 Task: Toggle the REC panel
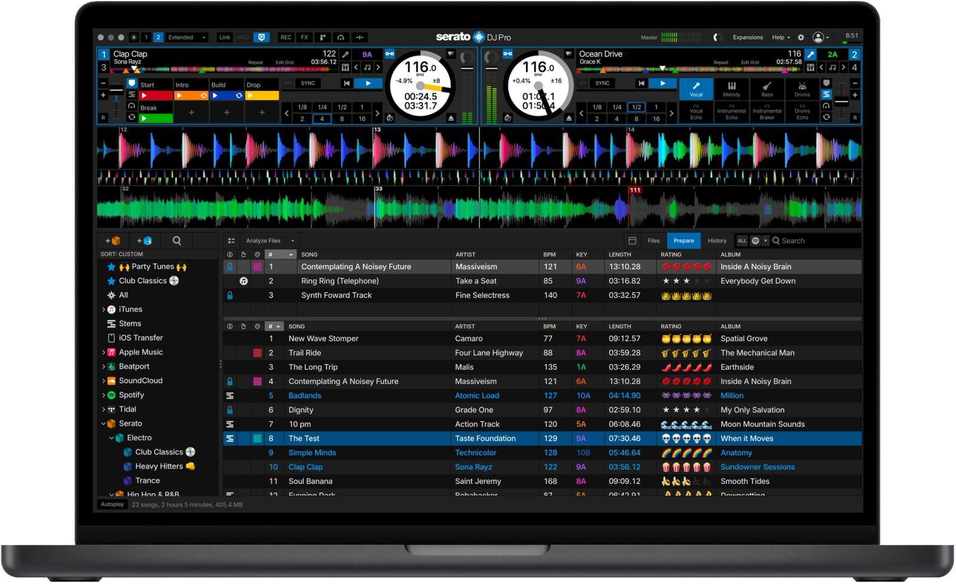286,38
